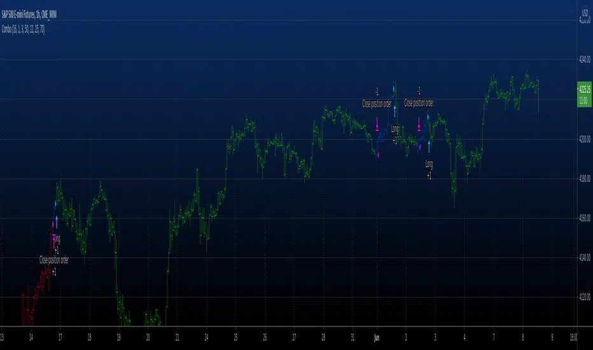This screenshot has width=593, height=350.
Task: Click the 7 date label on time axis
Action: 494,337
